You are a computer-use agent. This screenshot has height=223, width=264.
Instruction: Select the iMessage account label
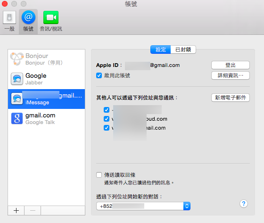pos(37,102)
